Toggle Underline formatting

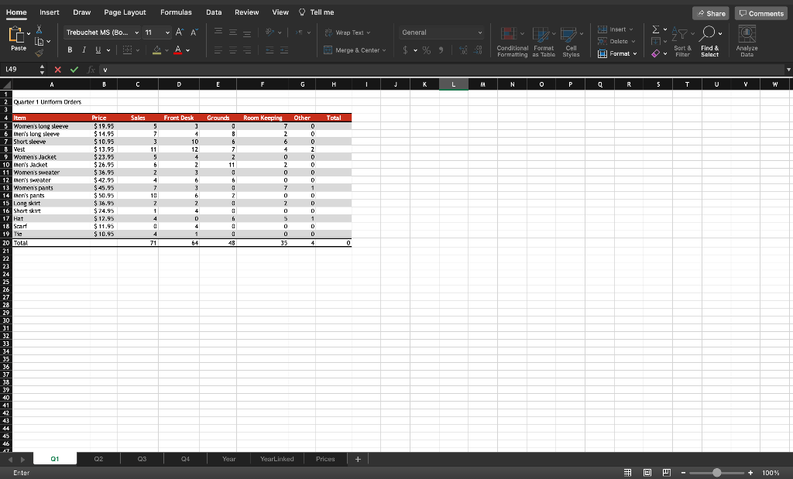click(x=98, y=50)
